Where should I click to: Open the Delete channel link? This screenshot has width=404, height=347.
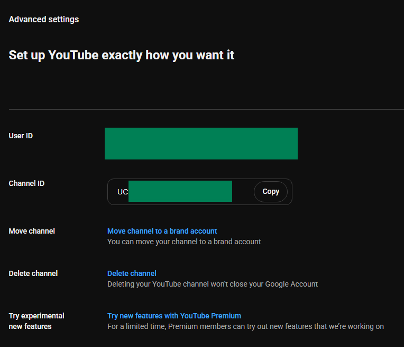coord(132,273)
